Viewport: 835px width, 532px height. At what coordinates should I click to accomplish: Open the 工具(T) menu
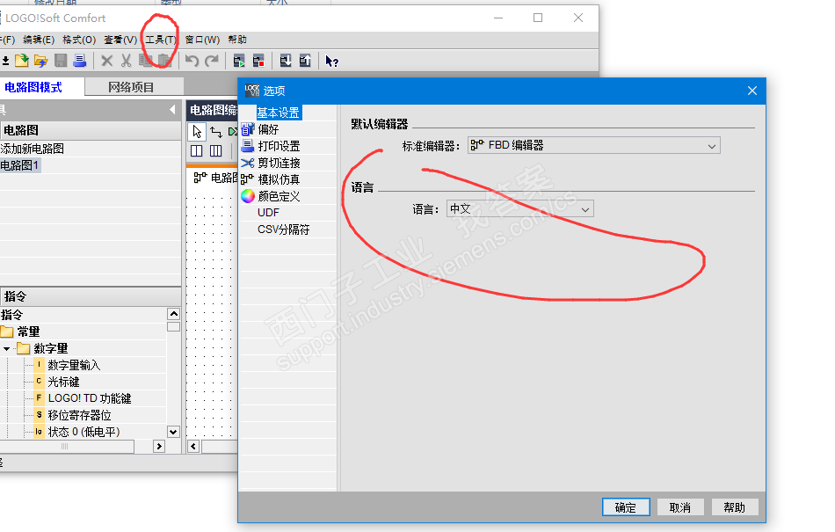pyautogui.click(x=161, y=40)
